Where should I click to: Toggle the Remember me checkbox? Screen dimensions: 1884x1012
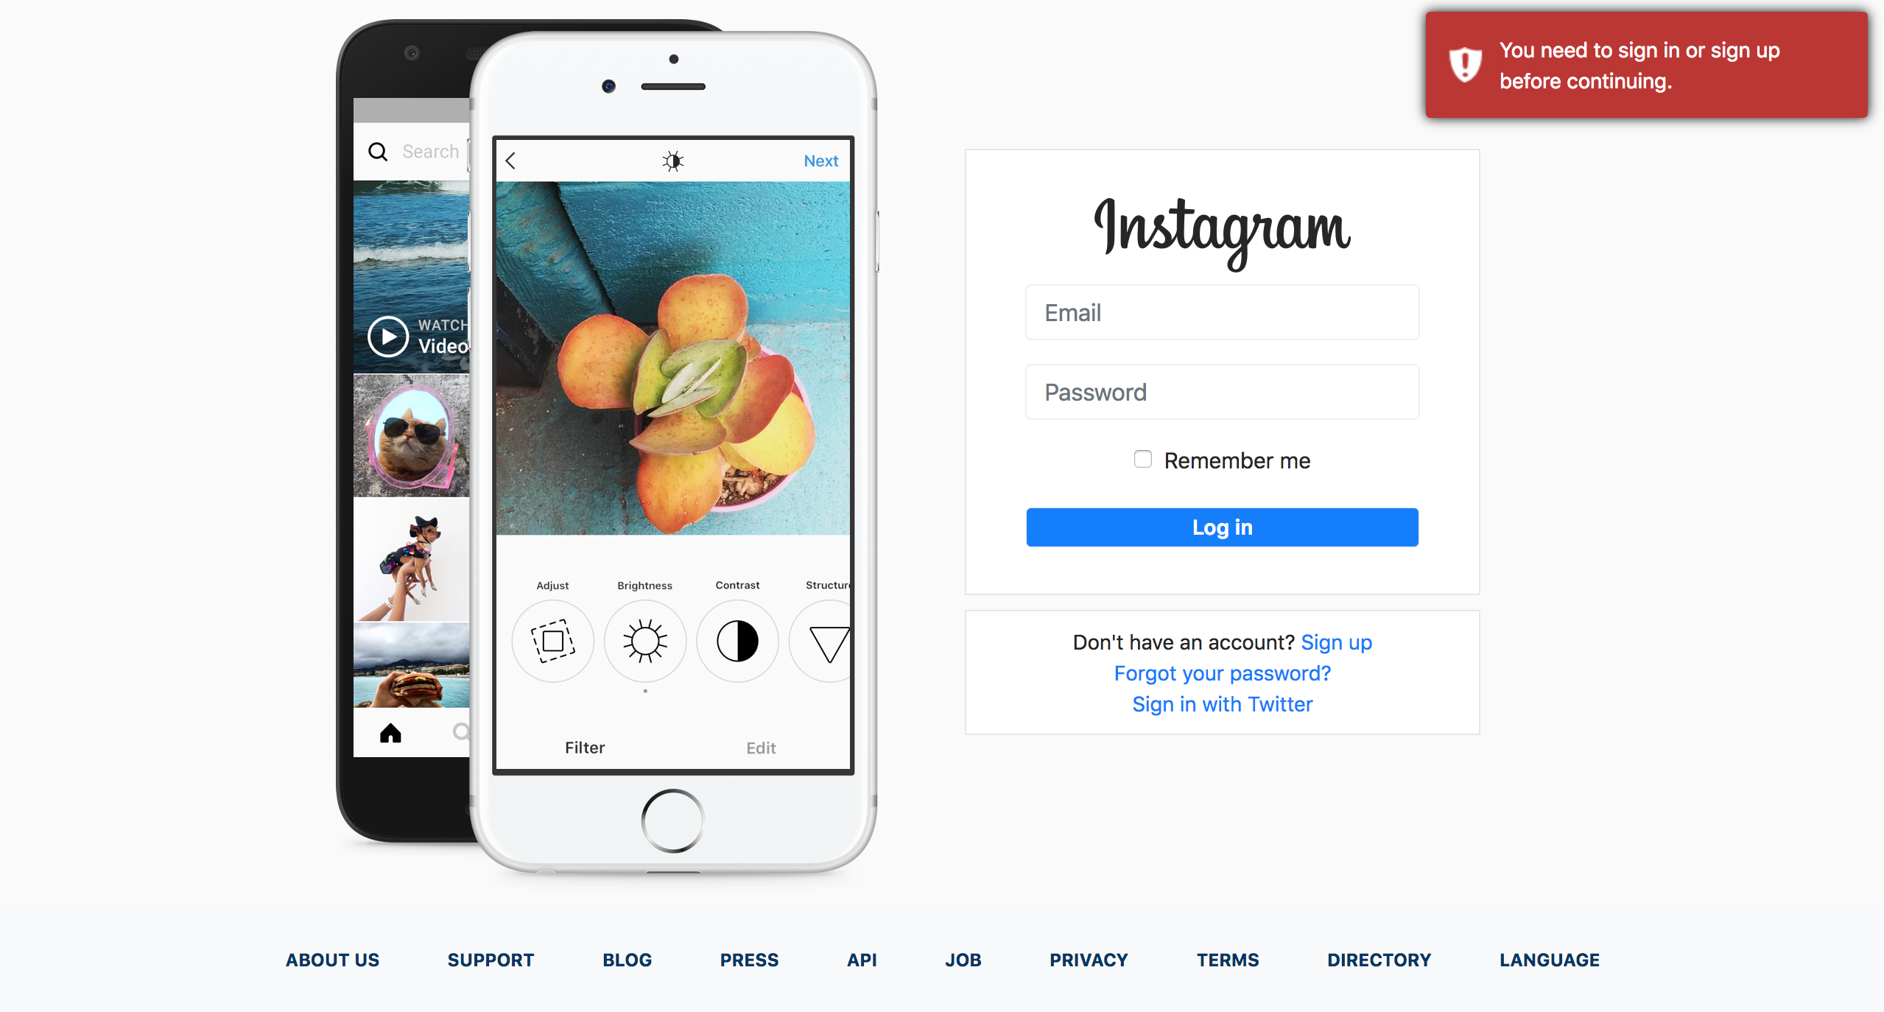pos(1140,460)
